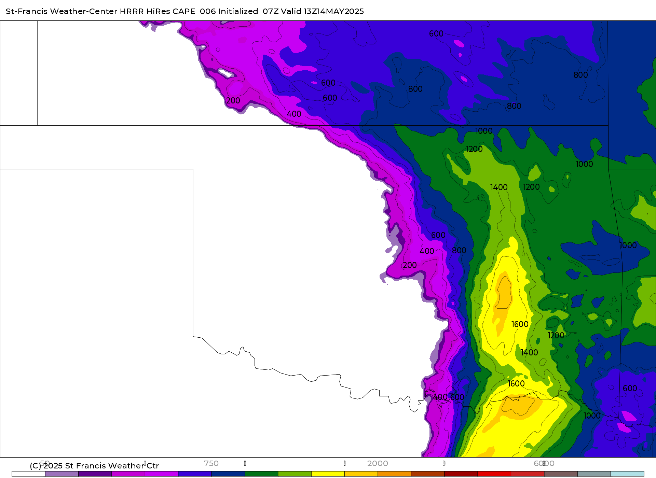Select the navy blue legend swatch
656x478 pixels.
tap(228, 474)
